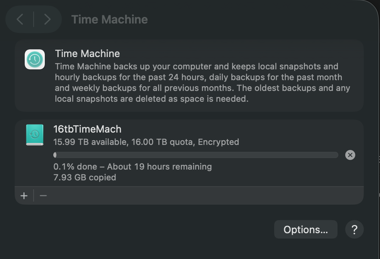Remove selected disk with minus button

point(43,196)
